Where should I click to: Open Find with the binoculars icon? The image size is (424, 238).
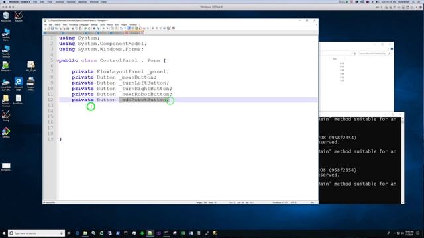click(x=94, y=28)
